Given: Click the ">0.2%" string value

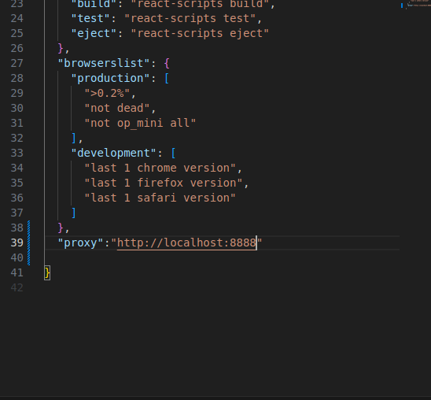Looking at the screenshot, I should [x=107, y=93].
